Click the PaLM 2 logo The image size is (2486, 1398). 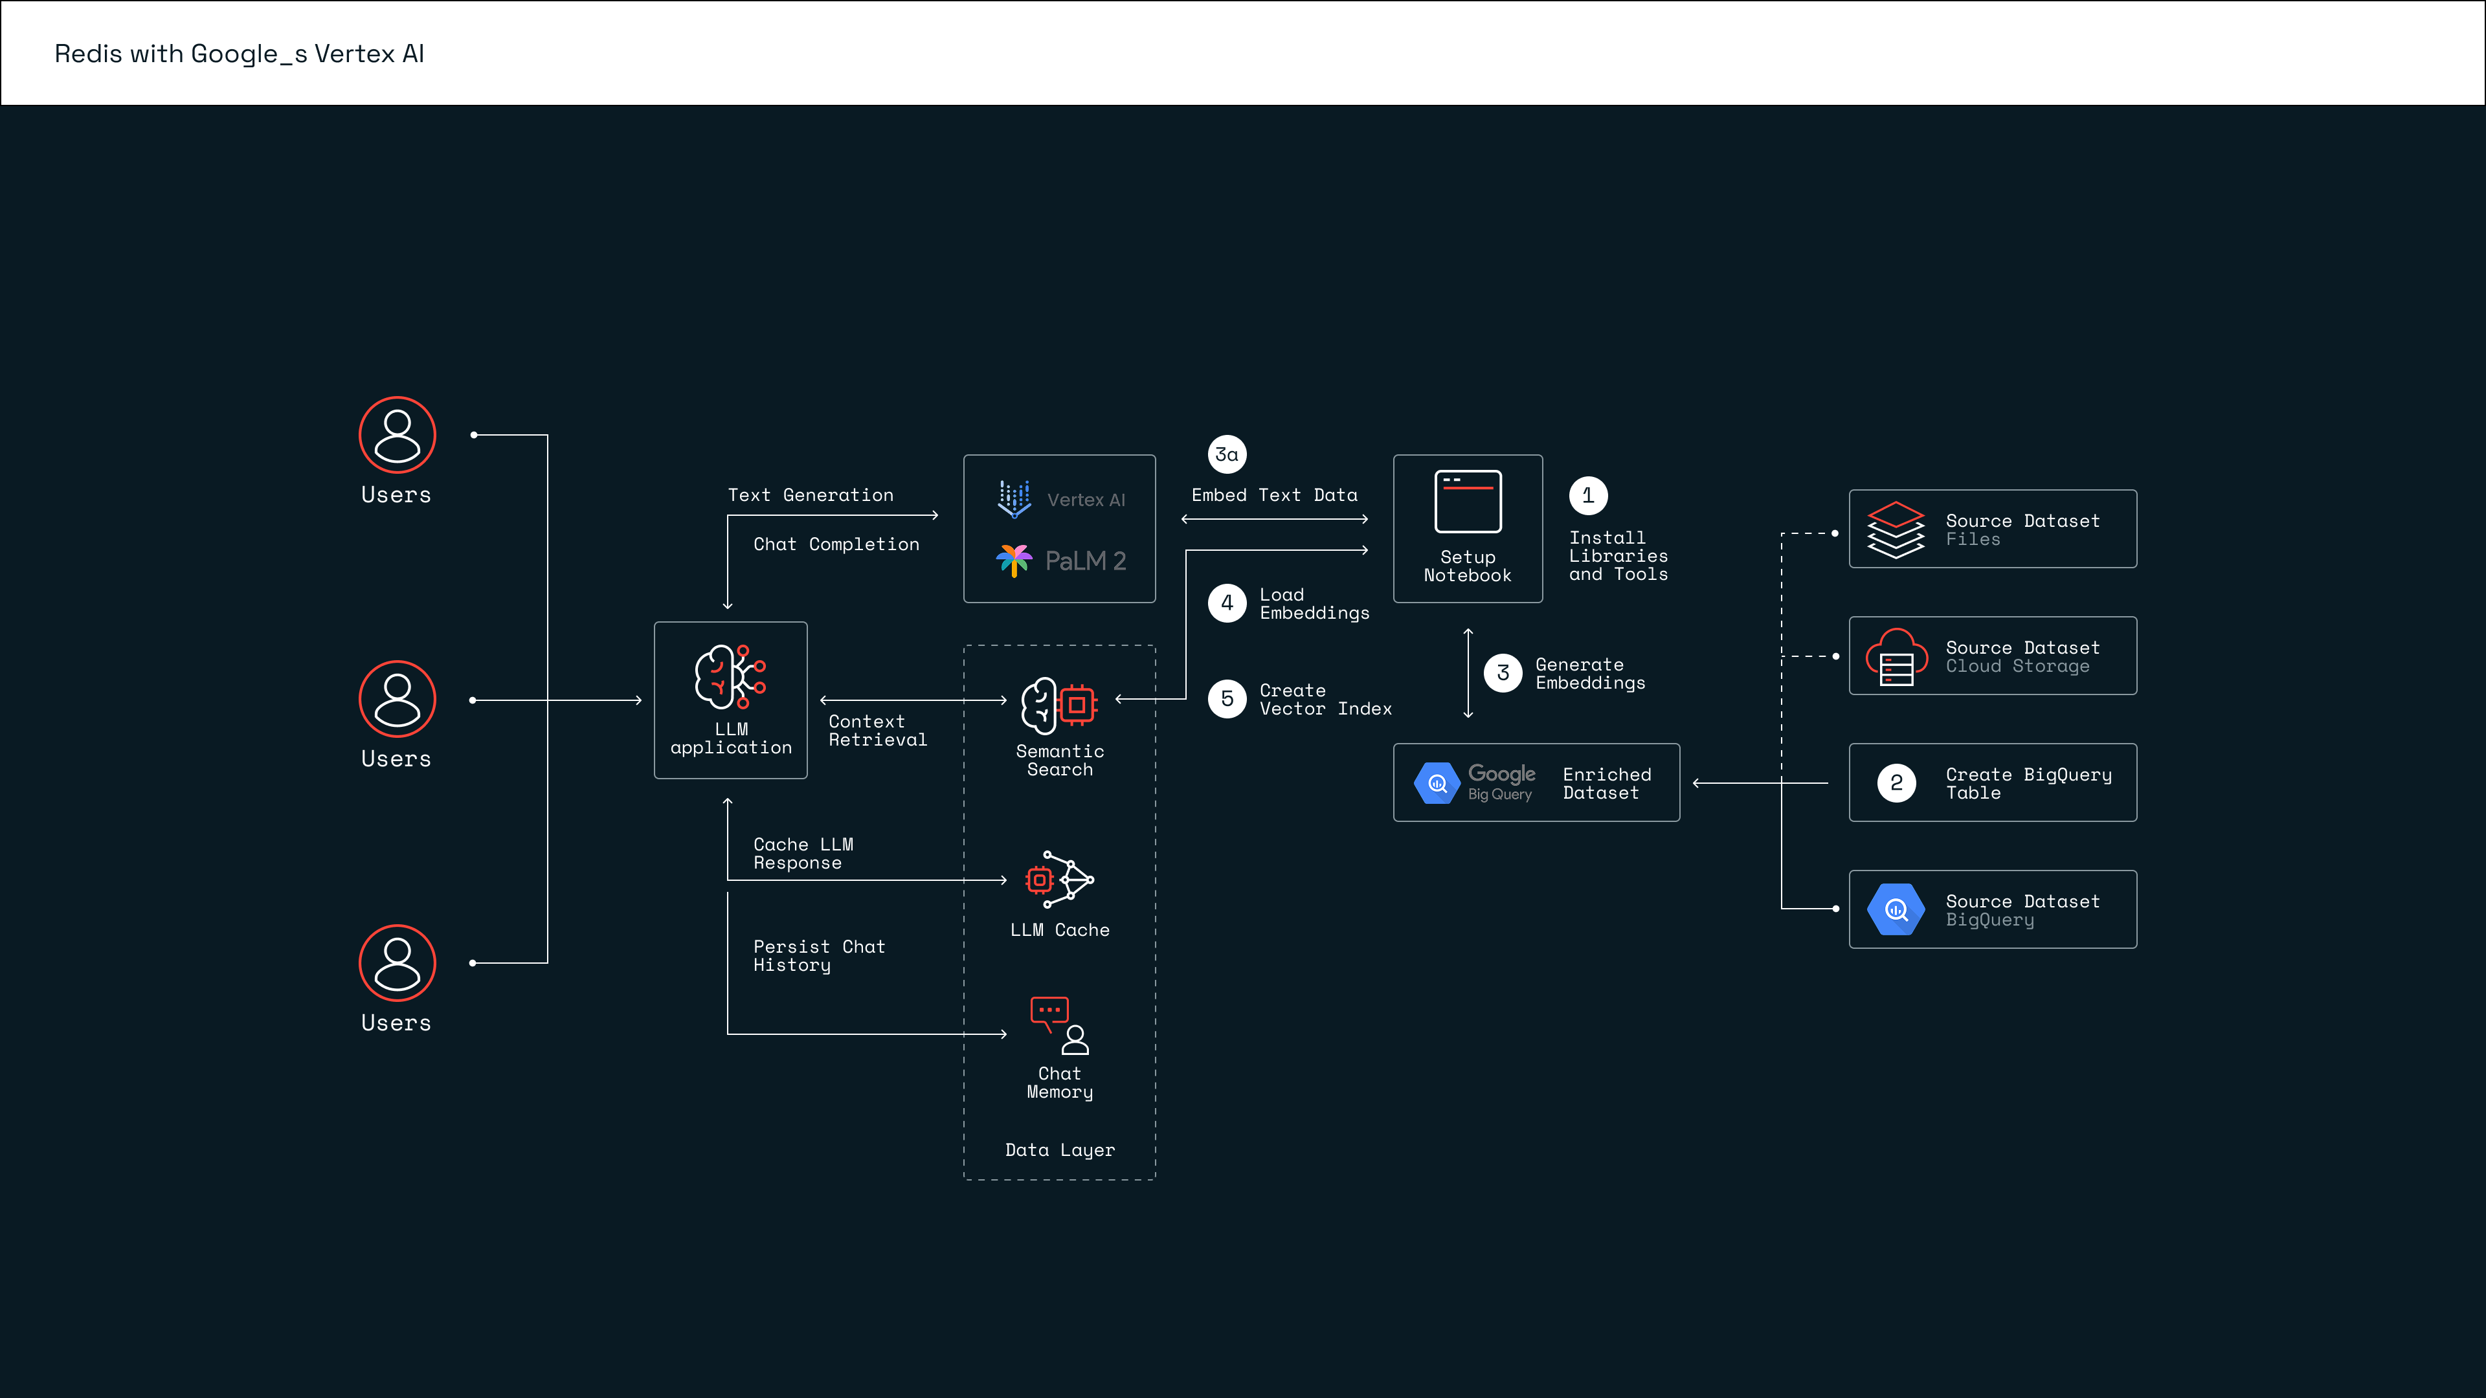pos(1060,560)
